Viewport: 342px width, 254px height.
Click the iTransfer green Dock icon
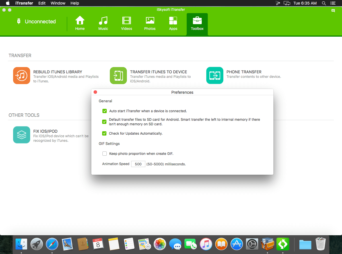(283, 244)
